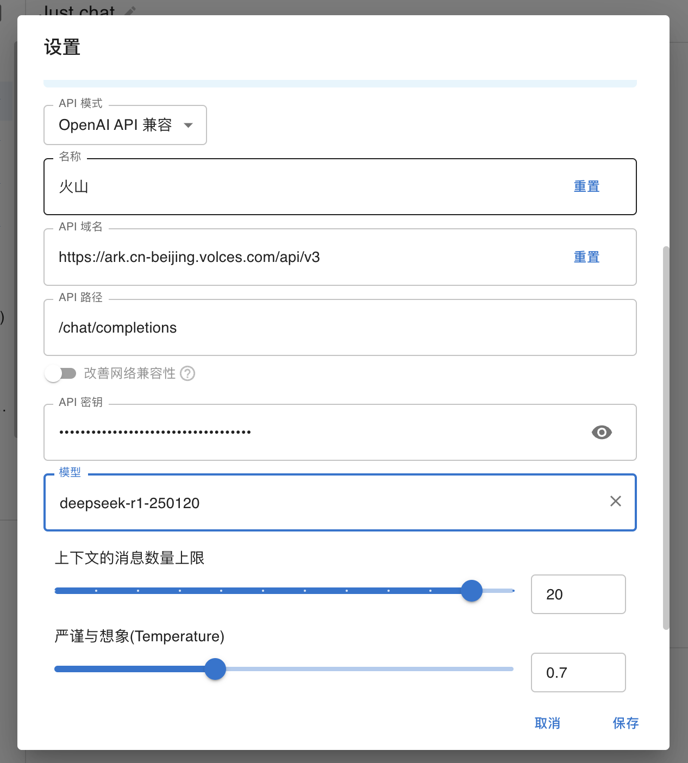Click the API 域名 URL field

[304, 258]
